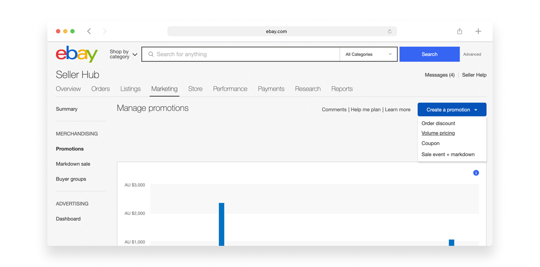
Task: Open Buyer groups in the sidebar
Action: click(x=71, y=179)
